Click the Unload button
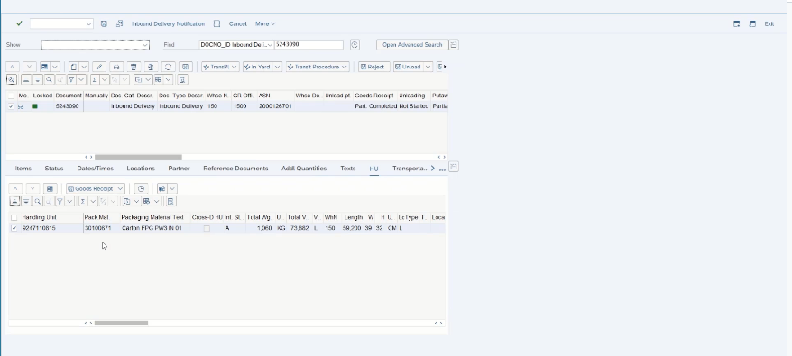792x356 pixels. pos(408,67)
